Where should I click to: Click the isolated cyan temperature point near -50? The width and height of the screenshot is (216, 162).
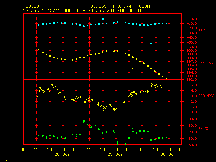[x=151, y=44]
